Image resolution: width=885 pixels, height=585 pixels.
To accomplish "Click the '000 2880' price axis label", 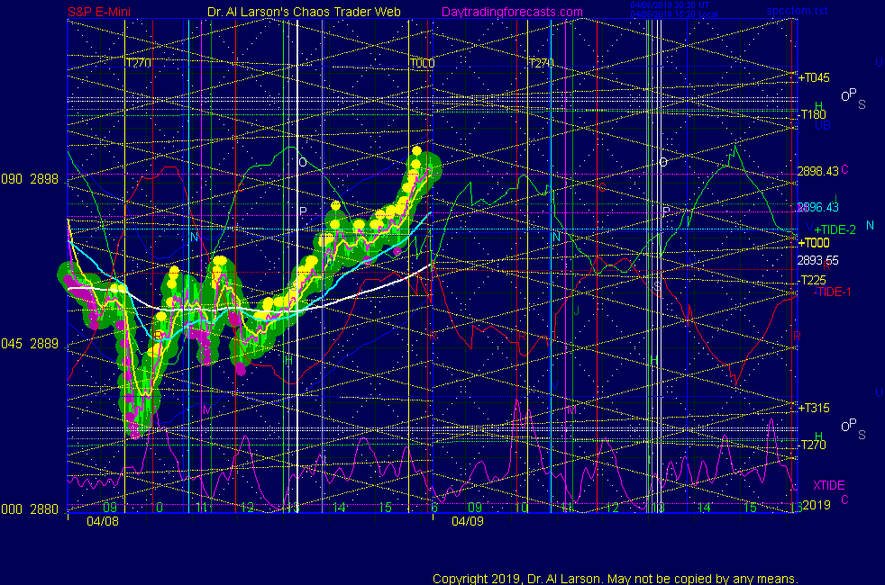I will pyautogui.click(x=30, y=509).
